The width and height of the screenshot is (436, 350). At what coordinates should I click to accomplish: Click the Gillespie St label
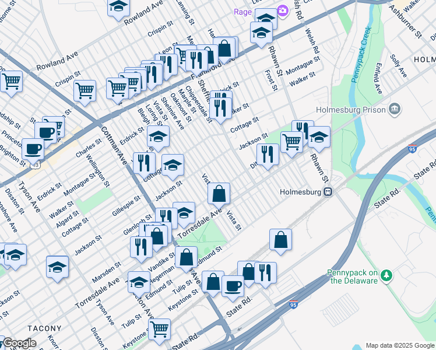pyautogui.click(x=126, y=206)
